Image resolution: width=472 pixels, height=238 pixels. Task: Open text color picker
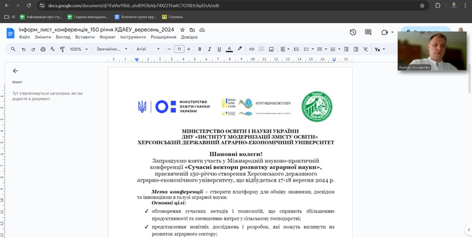coord(230,49)
